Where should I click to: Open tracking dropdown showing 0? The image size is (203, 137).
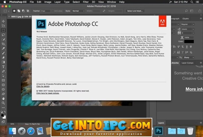click(188, 33)
